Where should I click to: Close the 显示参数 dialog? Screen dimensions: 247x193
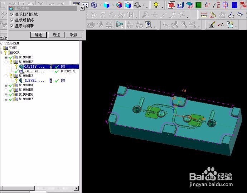point(82,8)
